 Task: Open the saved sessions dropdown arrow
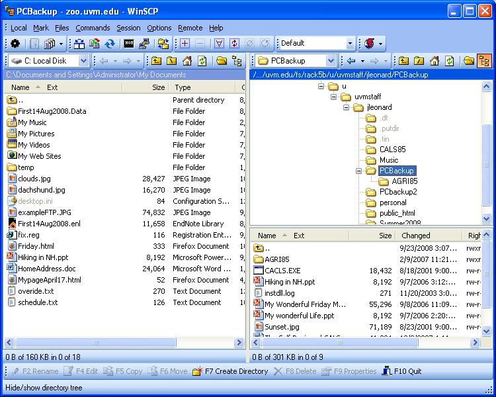pos(380,44)
